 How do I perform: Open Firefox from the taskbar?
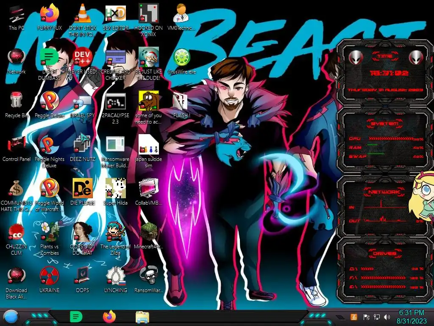pyautogui.click(x=109, y=317)
